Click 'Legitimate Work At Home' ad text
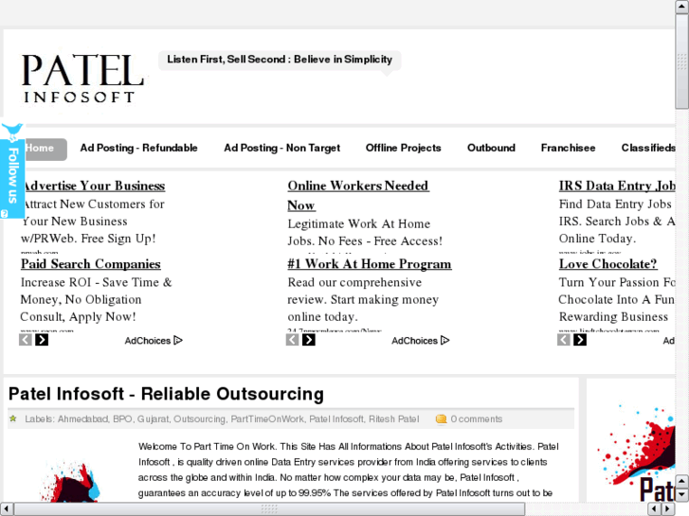This screenshot has height=516, width=689. [359, 224]
